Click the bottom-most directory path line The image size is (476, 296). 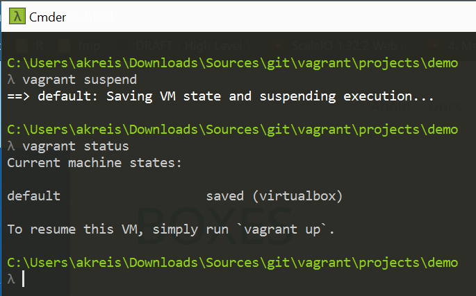pos(232,263)
